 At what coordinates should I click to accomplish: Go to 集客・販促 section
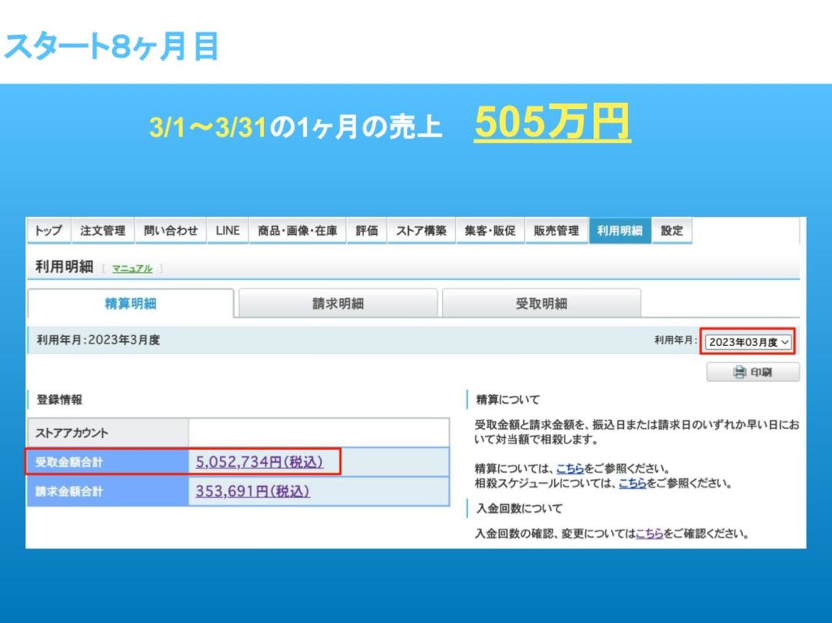click(490, 231)
